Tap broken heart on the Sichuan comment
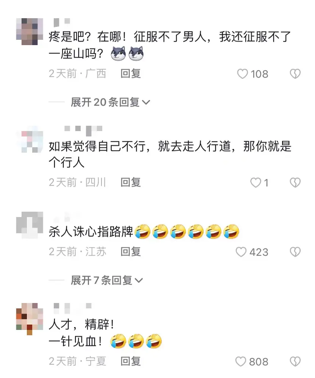The width and height of the screenshot is (315, 378). 295,183
